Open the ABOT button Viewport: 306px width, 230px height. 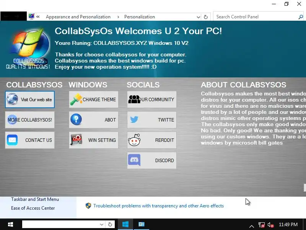click(x=94, y=120)
